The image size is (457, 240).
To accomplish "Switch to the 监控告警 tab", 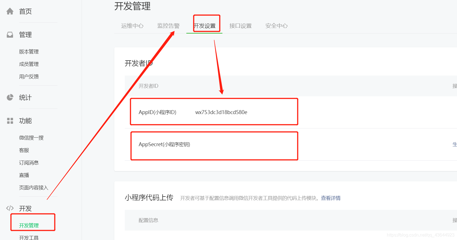I will click(x=168, y=26).
